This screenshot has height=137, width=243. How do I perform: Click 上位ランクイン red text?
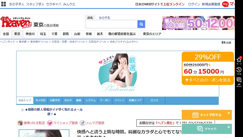click(x=174, y=4)
